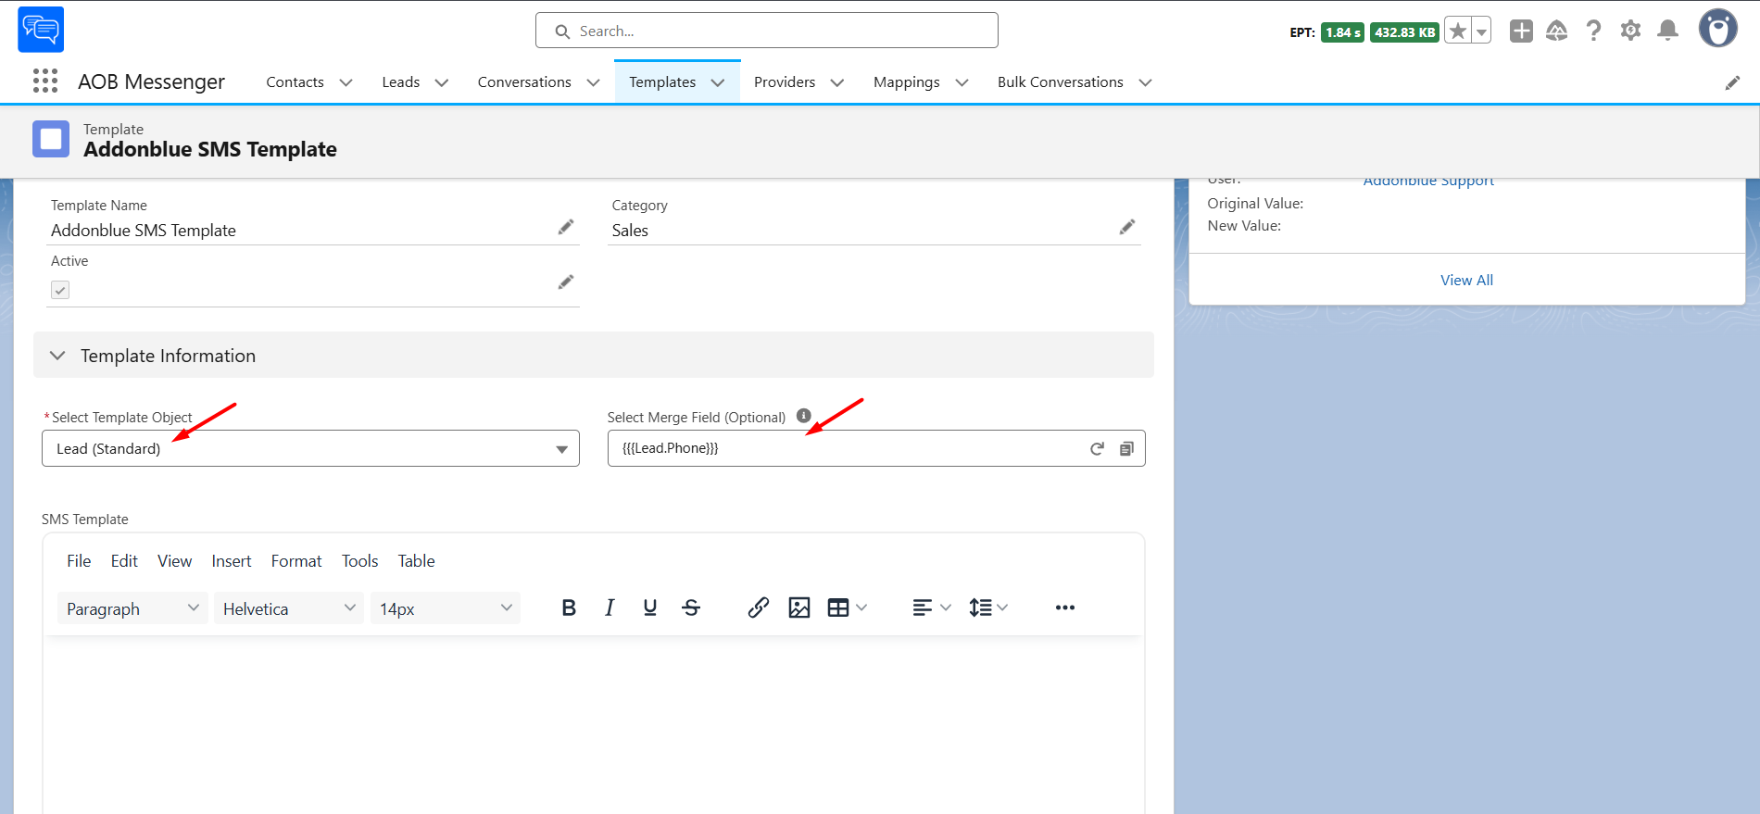Click the AOB Messenger app logo
This screenshot has width=1760, height=814.
pos(41,30)
